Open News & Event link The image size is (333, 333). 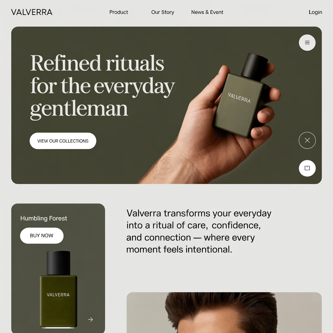[x=207, y=12]
